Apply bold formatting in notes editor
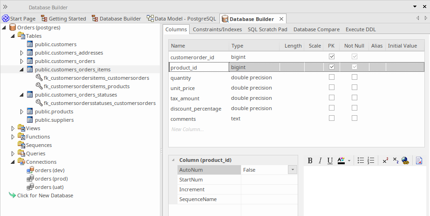Screen dimensions: 430x216 pos(311,160)
